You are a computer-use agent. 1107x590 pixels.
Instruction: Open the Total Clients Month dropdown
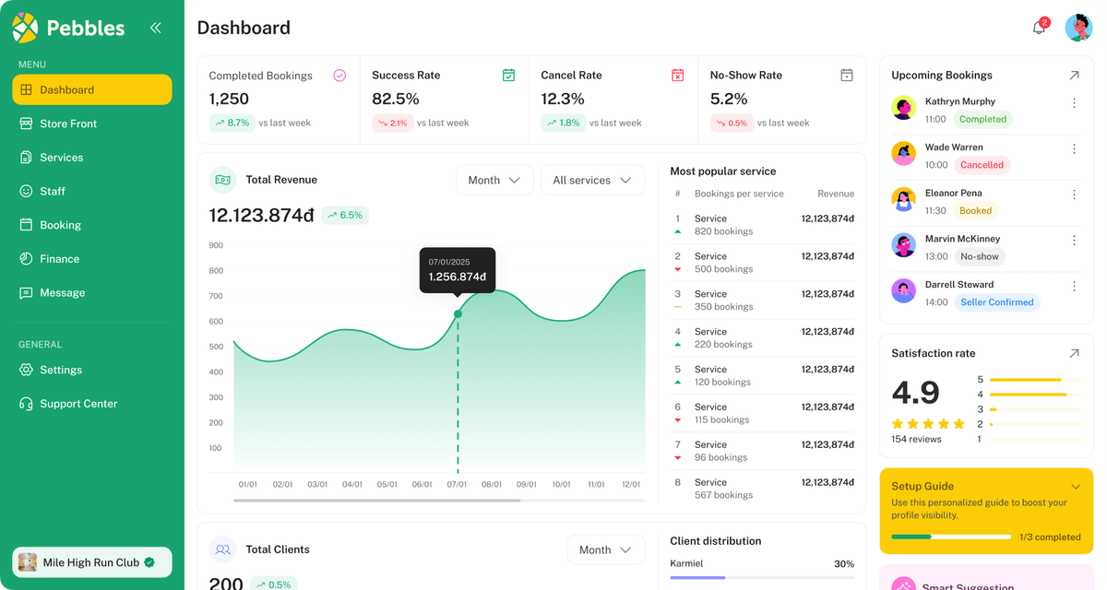click(x=605, y=550)
